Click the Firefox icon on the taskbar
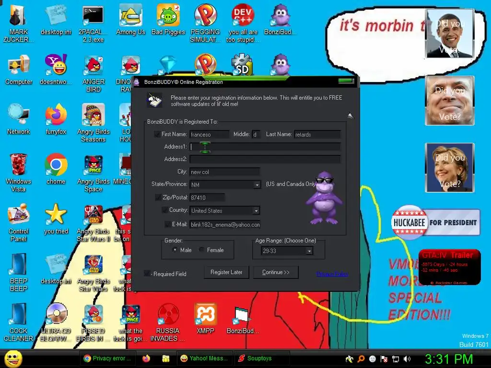Viewport: 491px width, 368px height. coord(146,358)
